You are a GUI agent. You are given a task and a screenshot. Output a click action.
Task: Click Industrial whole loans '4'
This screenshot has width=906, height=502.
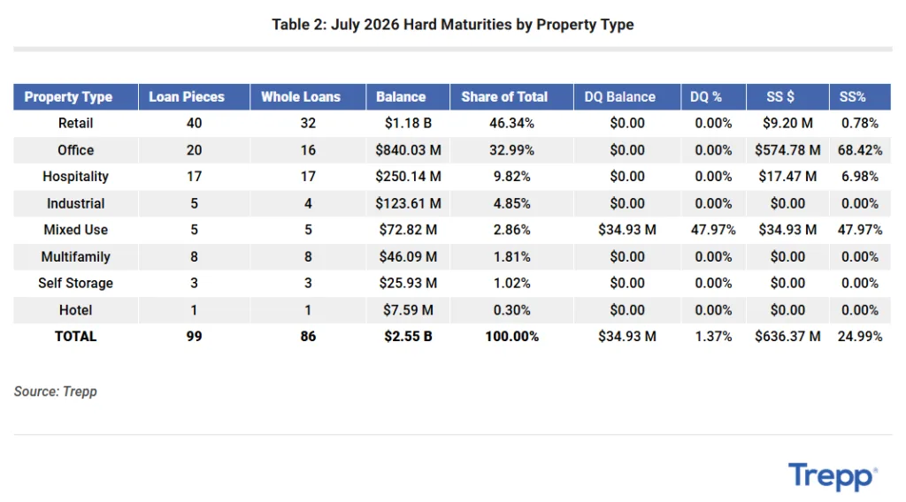click(308, 203)
